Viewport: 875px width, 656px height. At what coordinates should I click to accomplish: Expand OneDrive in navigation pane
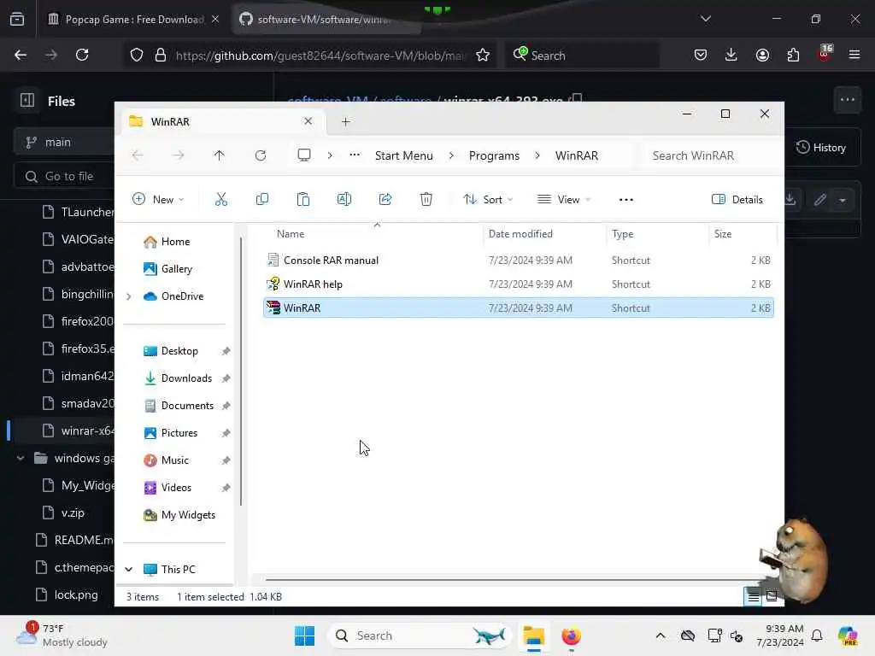[x=129, y=296]
